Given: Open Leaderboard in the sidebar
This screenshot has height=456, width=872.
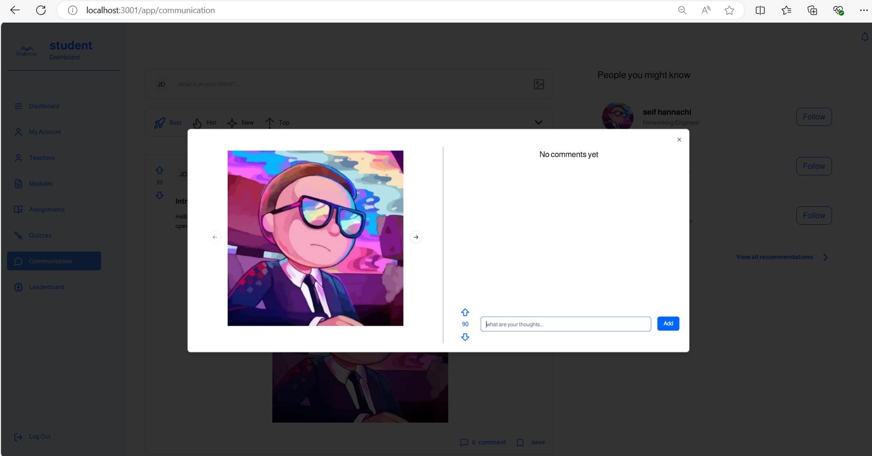Looking at the screenshot, I should [46, 287].
